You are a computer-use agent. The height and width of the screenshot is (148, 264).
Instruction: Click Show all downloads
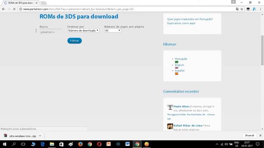[250, 135]
